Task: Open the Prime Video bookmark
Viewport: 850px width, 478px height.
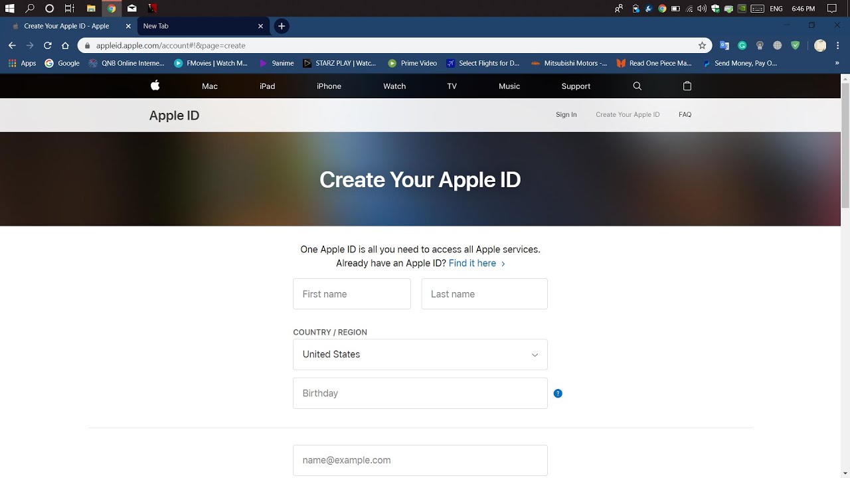Action: tap(412, 63)
